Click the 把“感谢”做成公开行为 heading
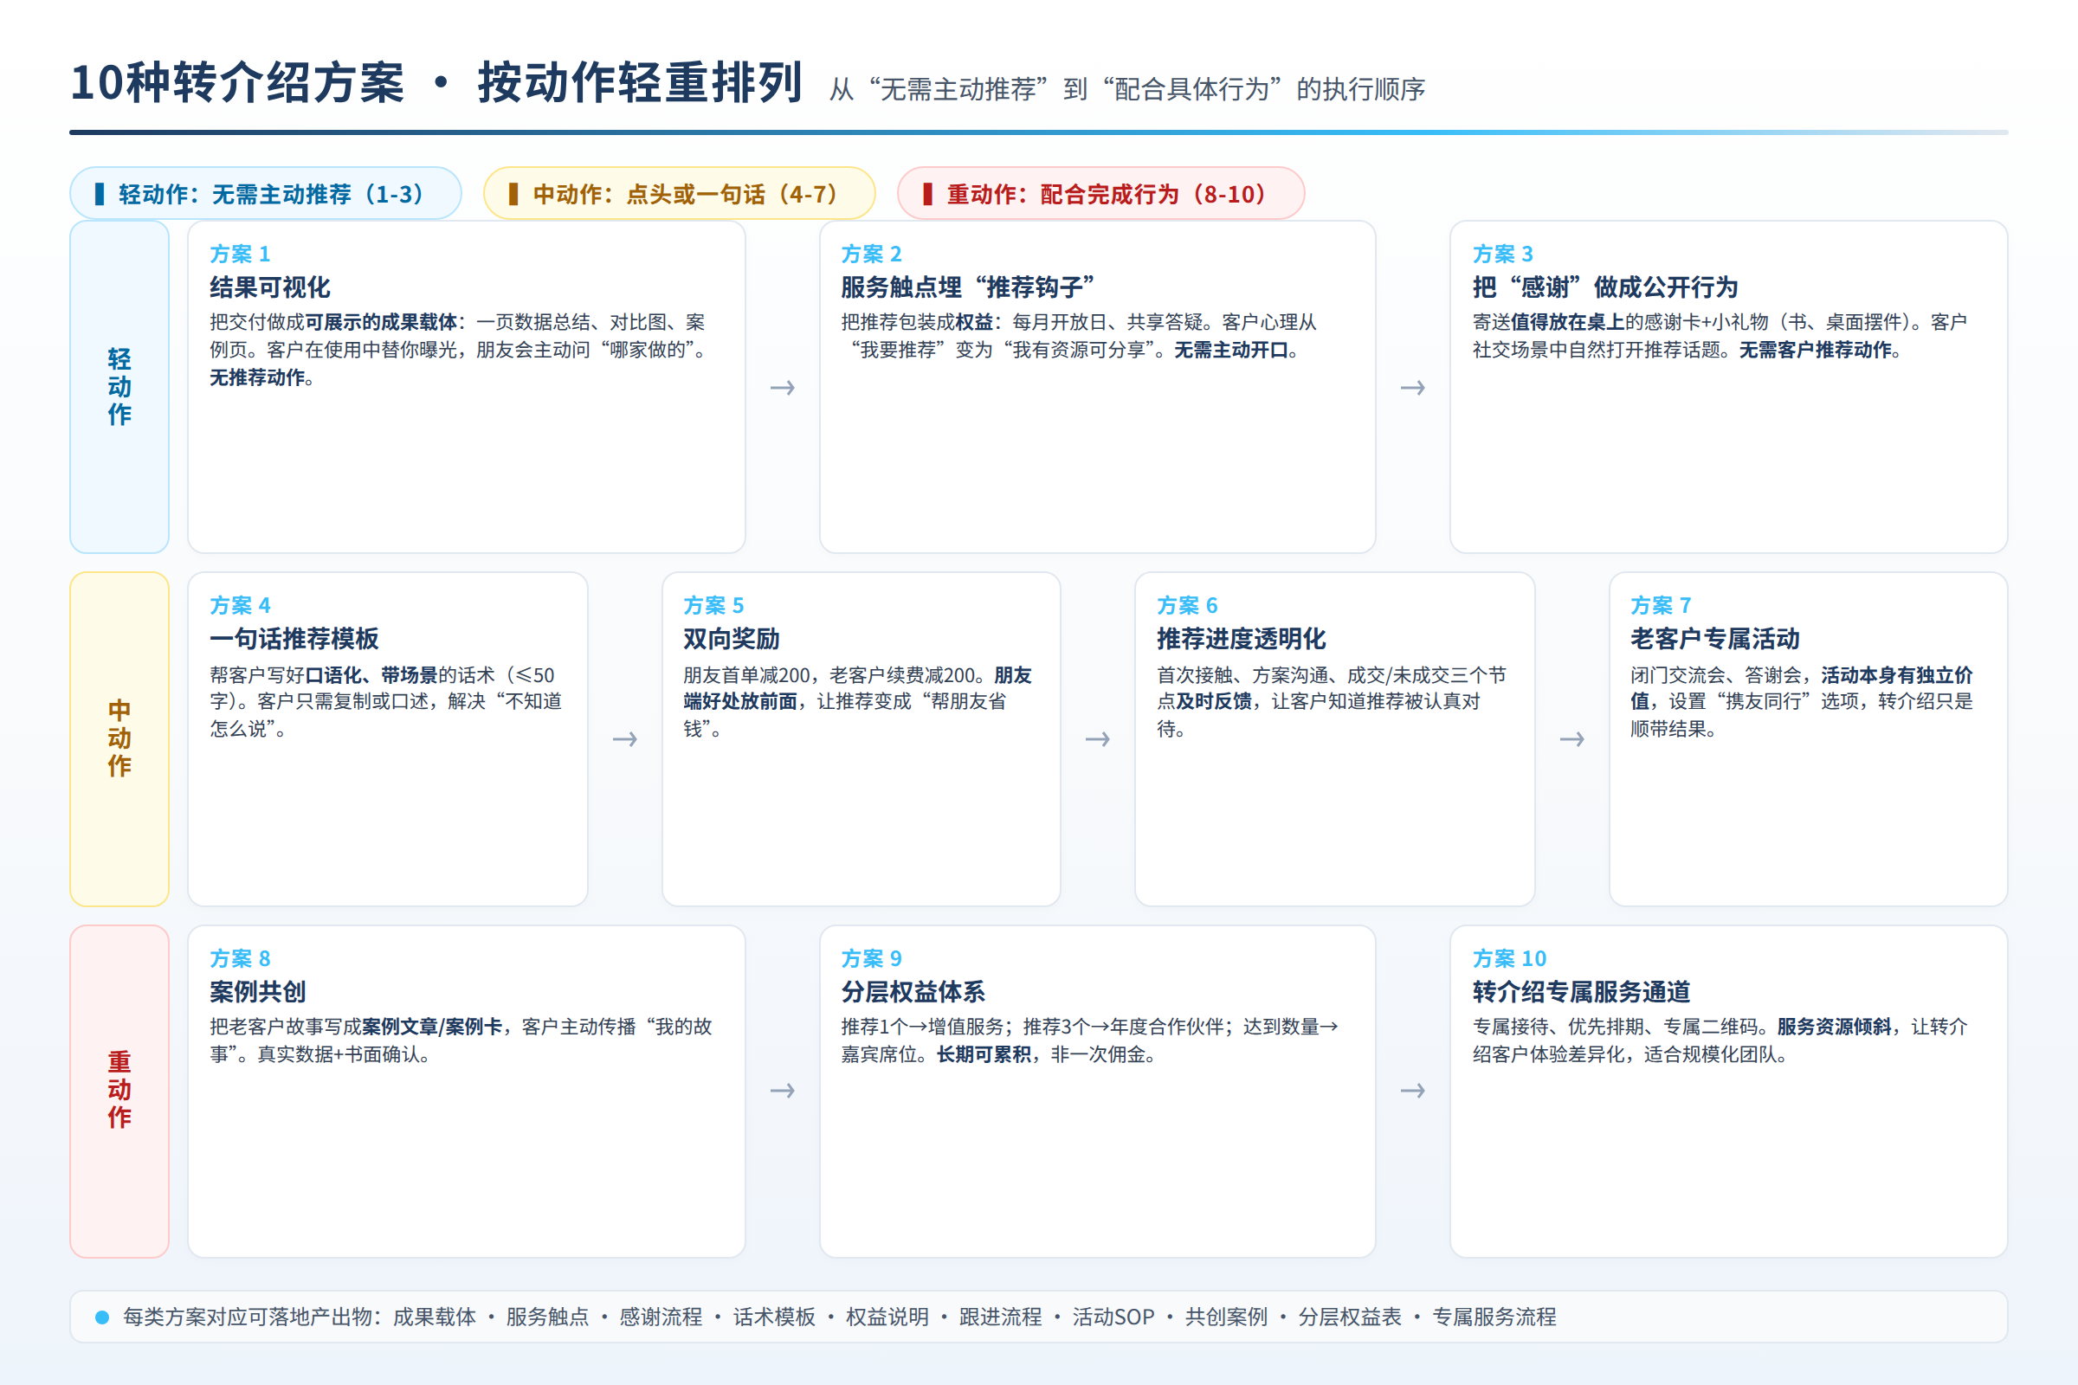2078x1385 pixels. 1604,287
